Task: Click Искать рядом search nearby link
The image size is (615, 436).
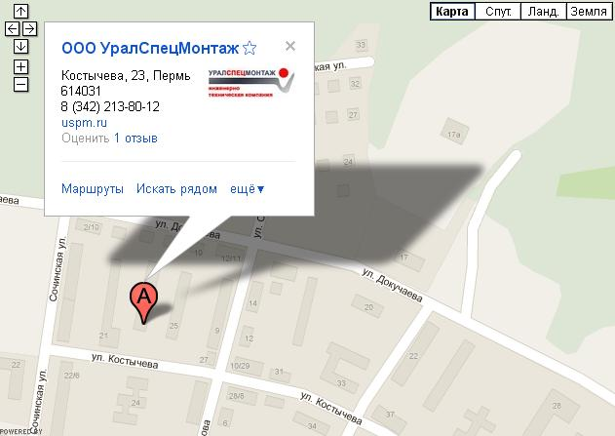Action: coord(176,189)
